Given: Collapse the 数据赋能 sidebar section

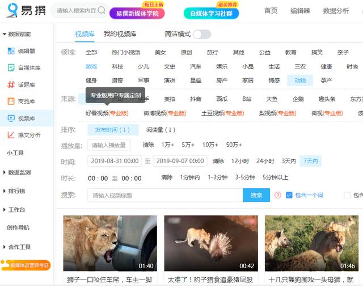Looking at the screenshot, I should 22,35.
